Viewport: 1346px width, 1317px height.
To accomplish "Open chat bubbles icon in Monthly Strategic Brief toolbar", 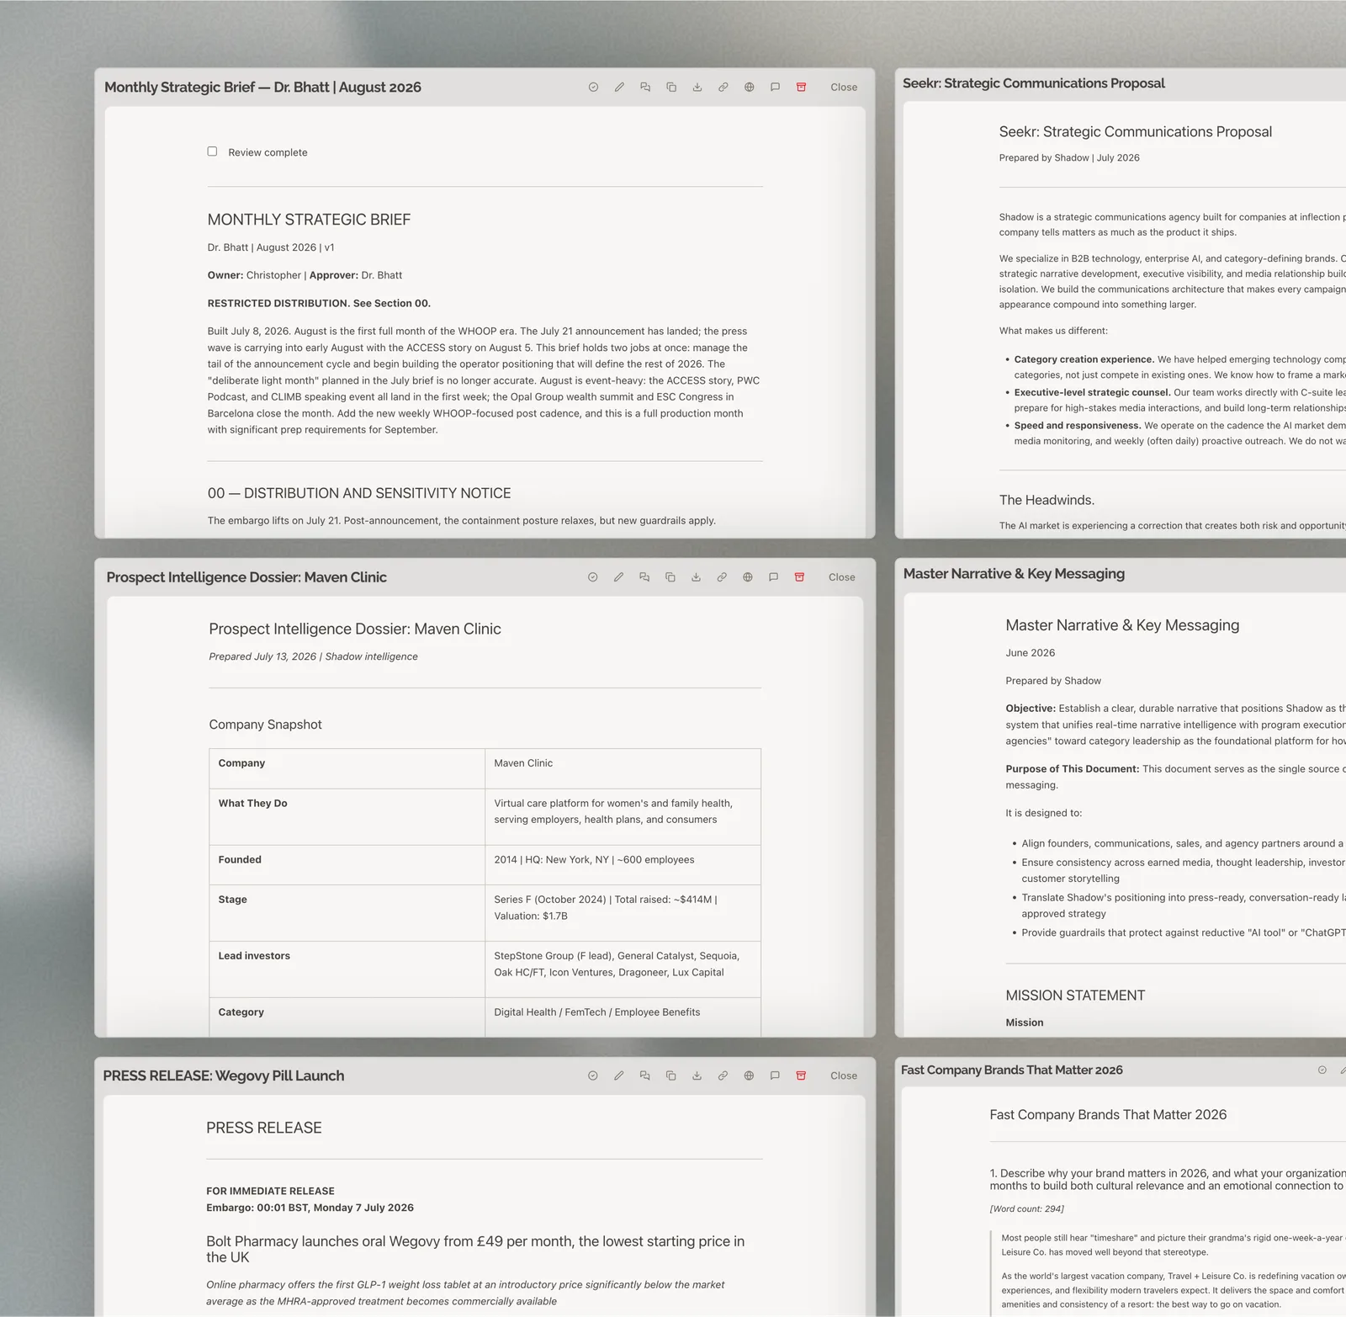I will (645, 88).
